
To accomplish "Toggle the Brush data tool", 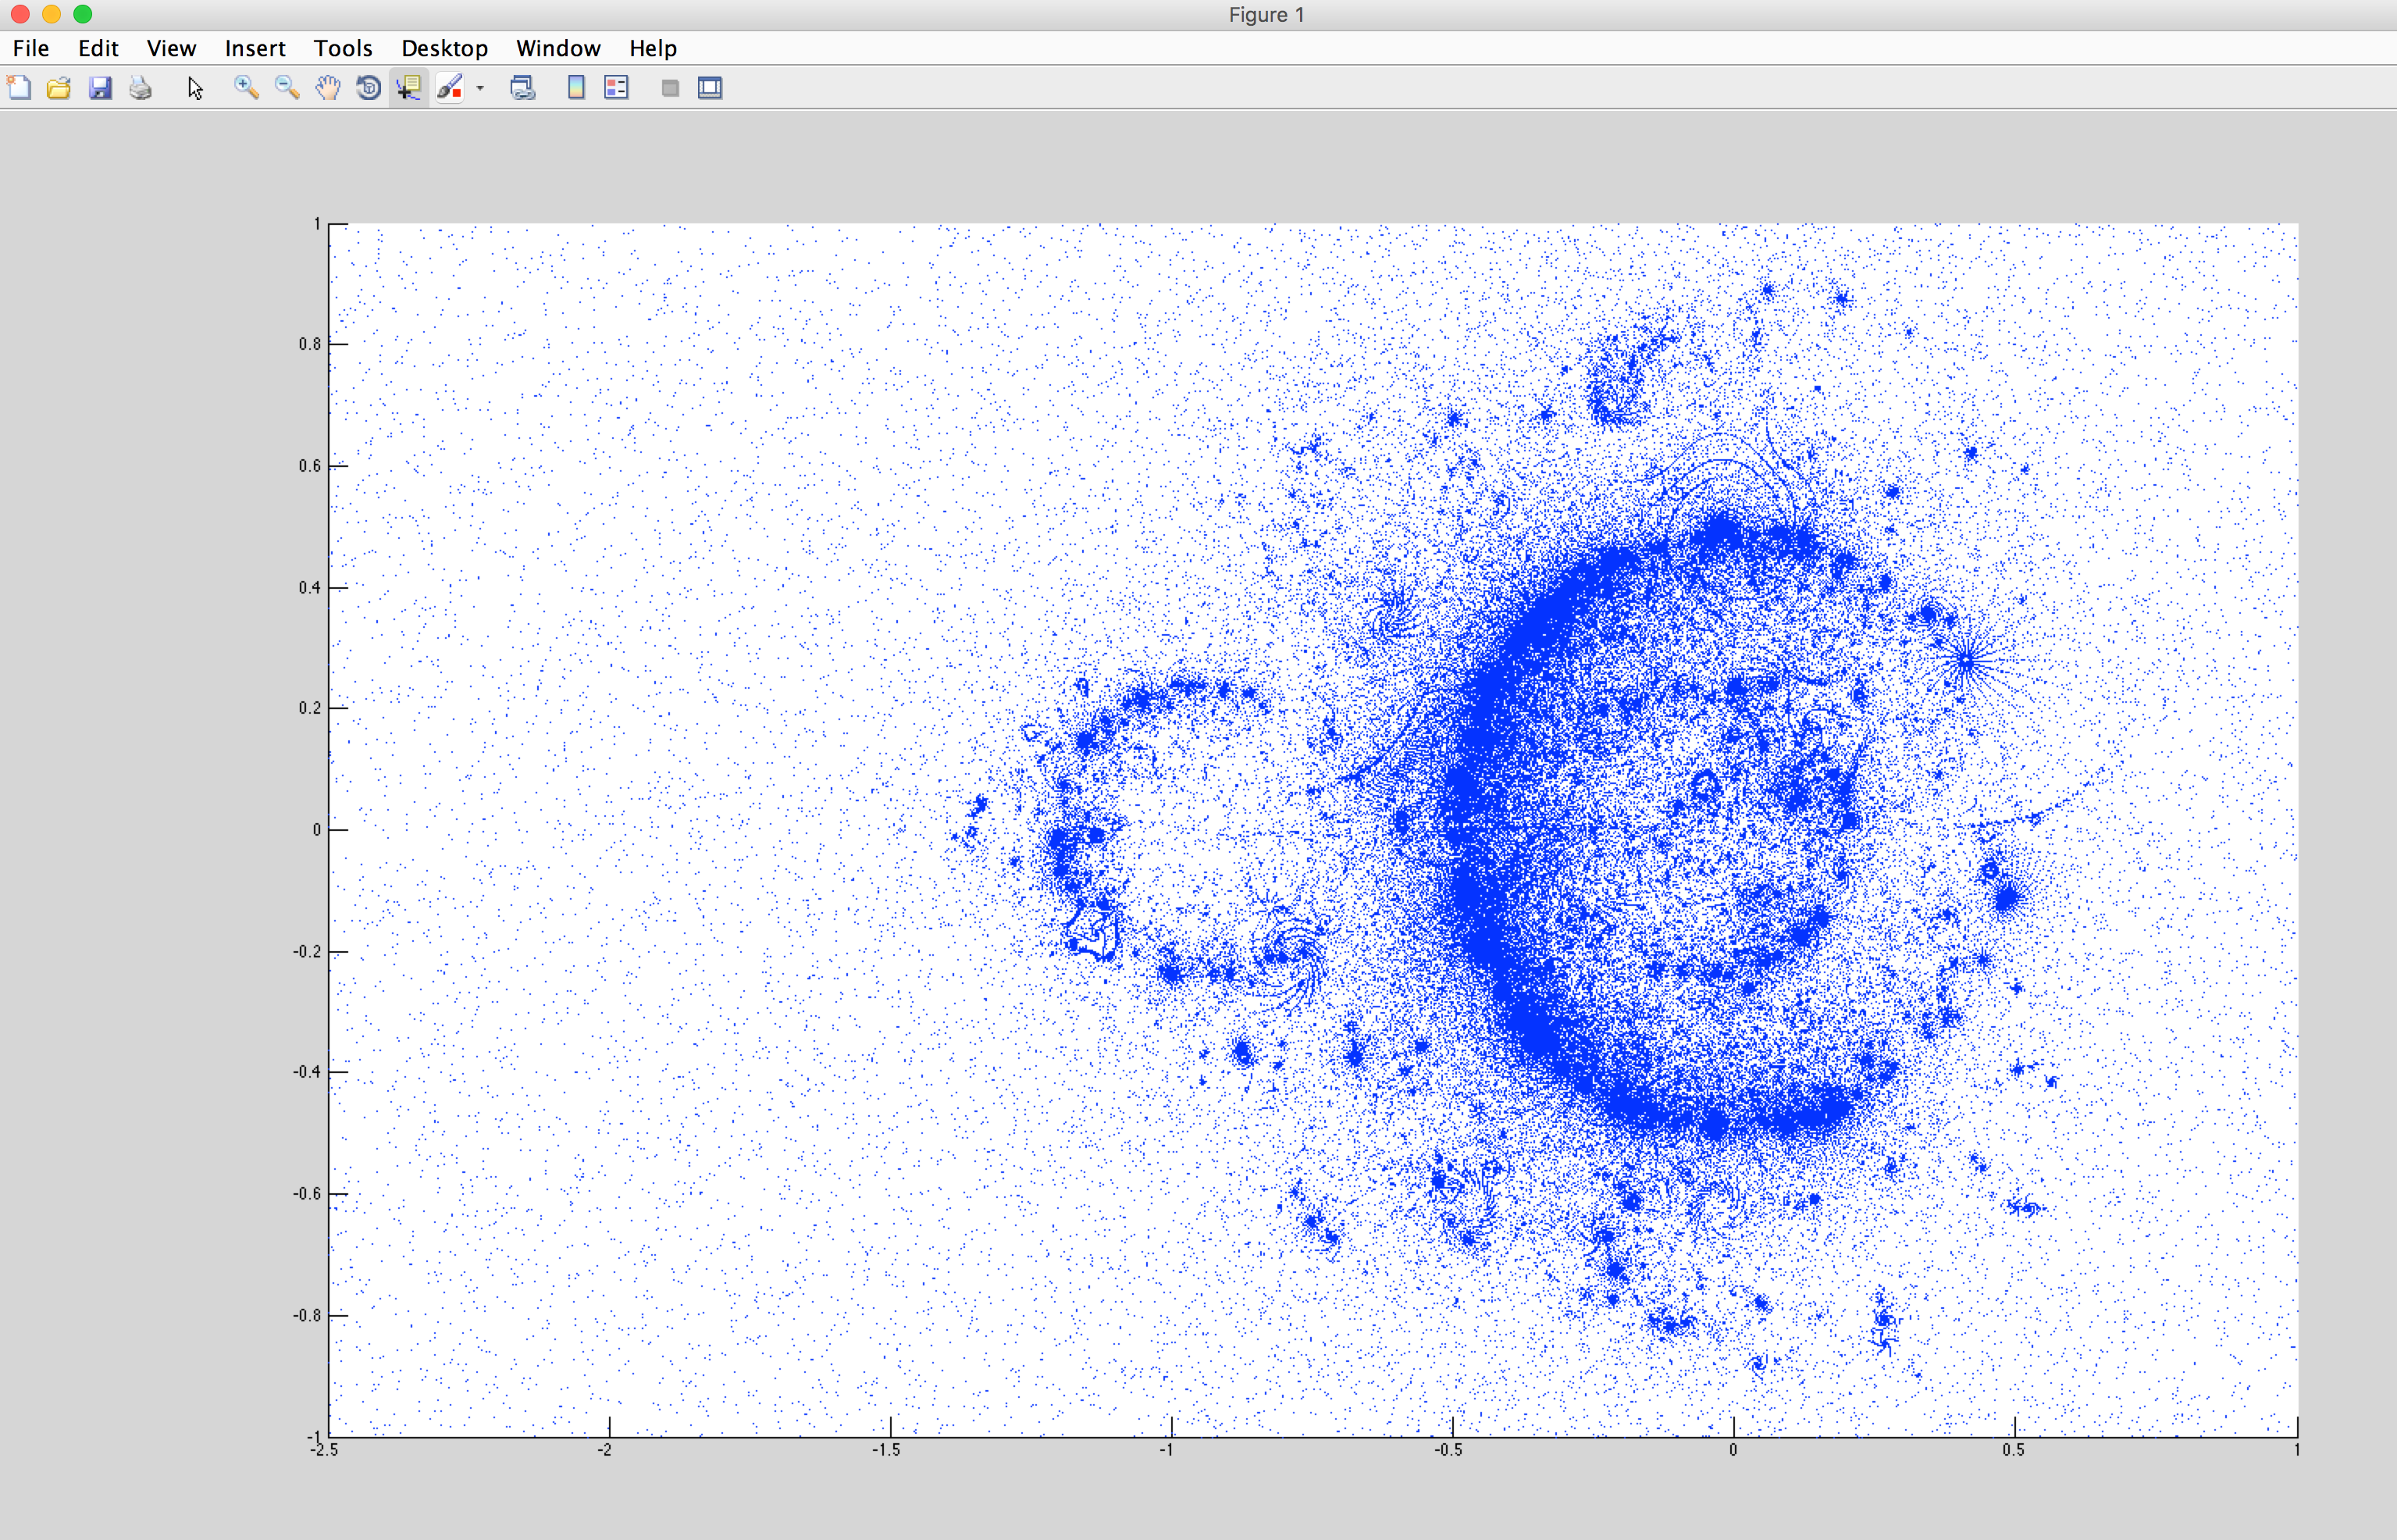I will 451,88.
